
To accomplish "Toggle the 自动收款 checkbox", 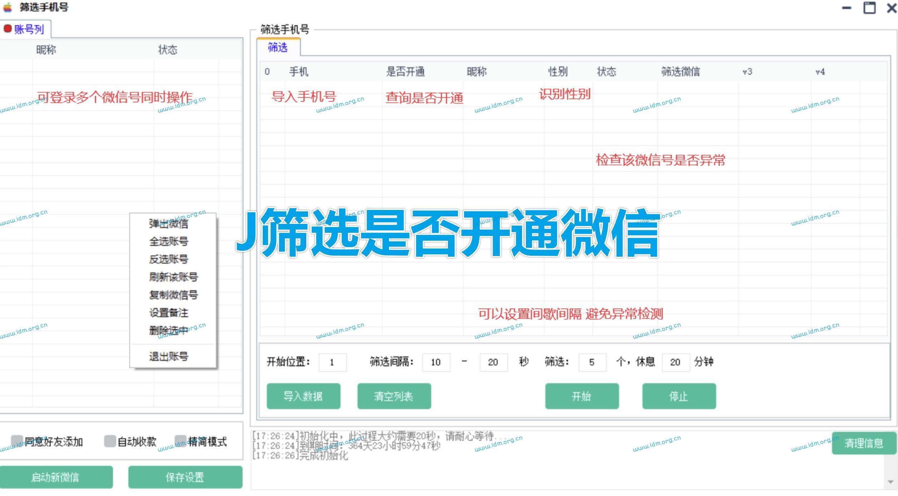I will [x=110, y=441].
